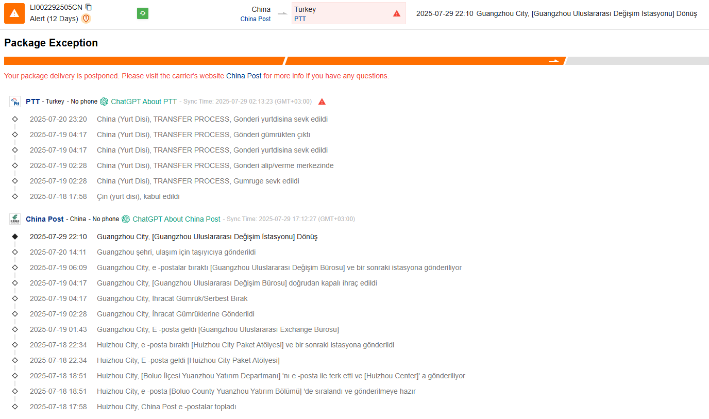The height and width of the screenshot is (419, 709).
Task: Click the ChatGPT icon next to About PTT
Action: (104, 102)
